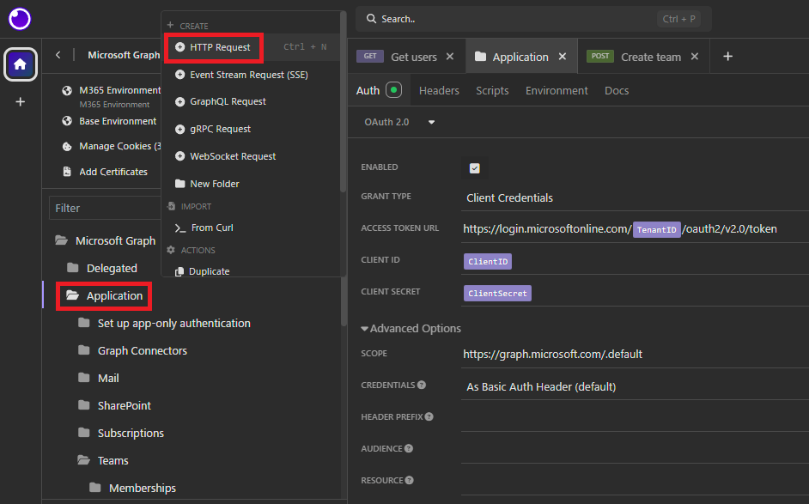Collapse the sidebar using the left chevron
The width and height of the screenshot is (809, 504).
(58, 54)
